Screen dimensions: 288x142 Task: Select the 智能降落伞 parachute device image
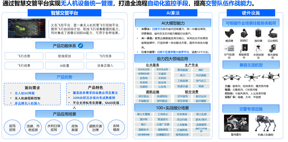pos(244,48)
